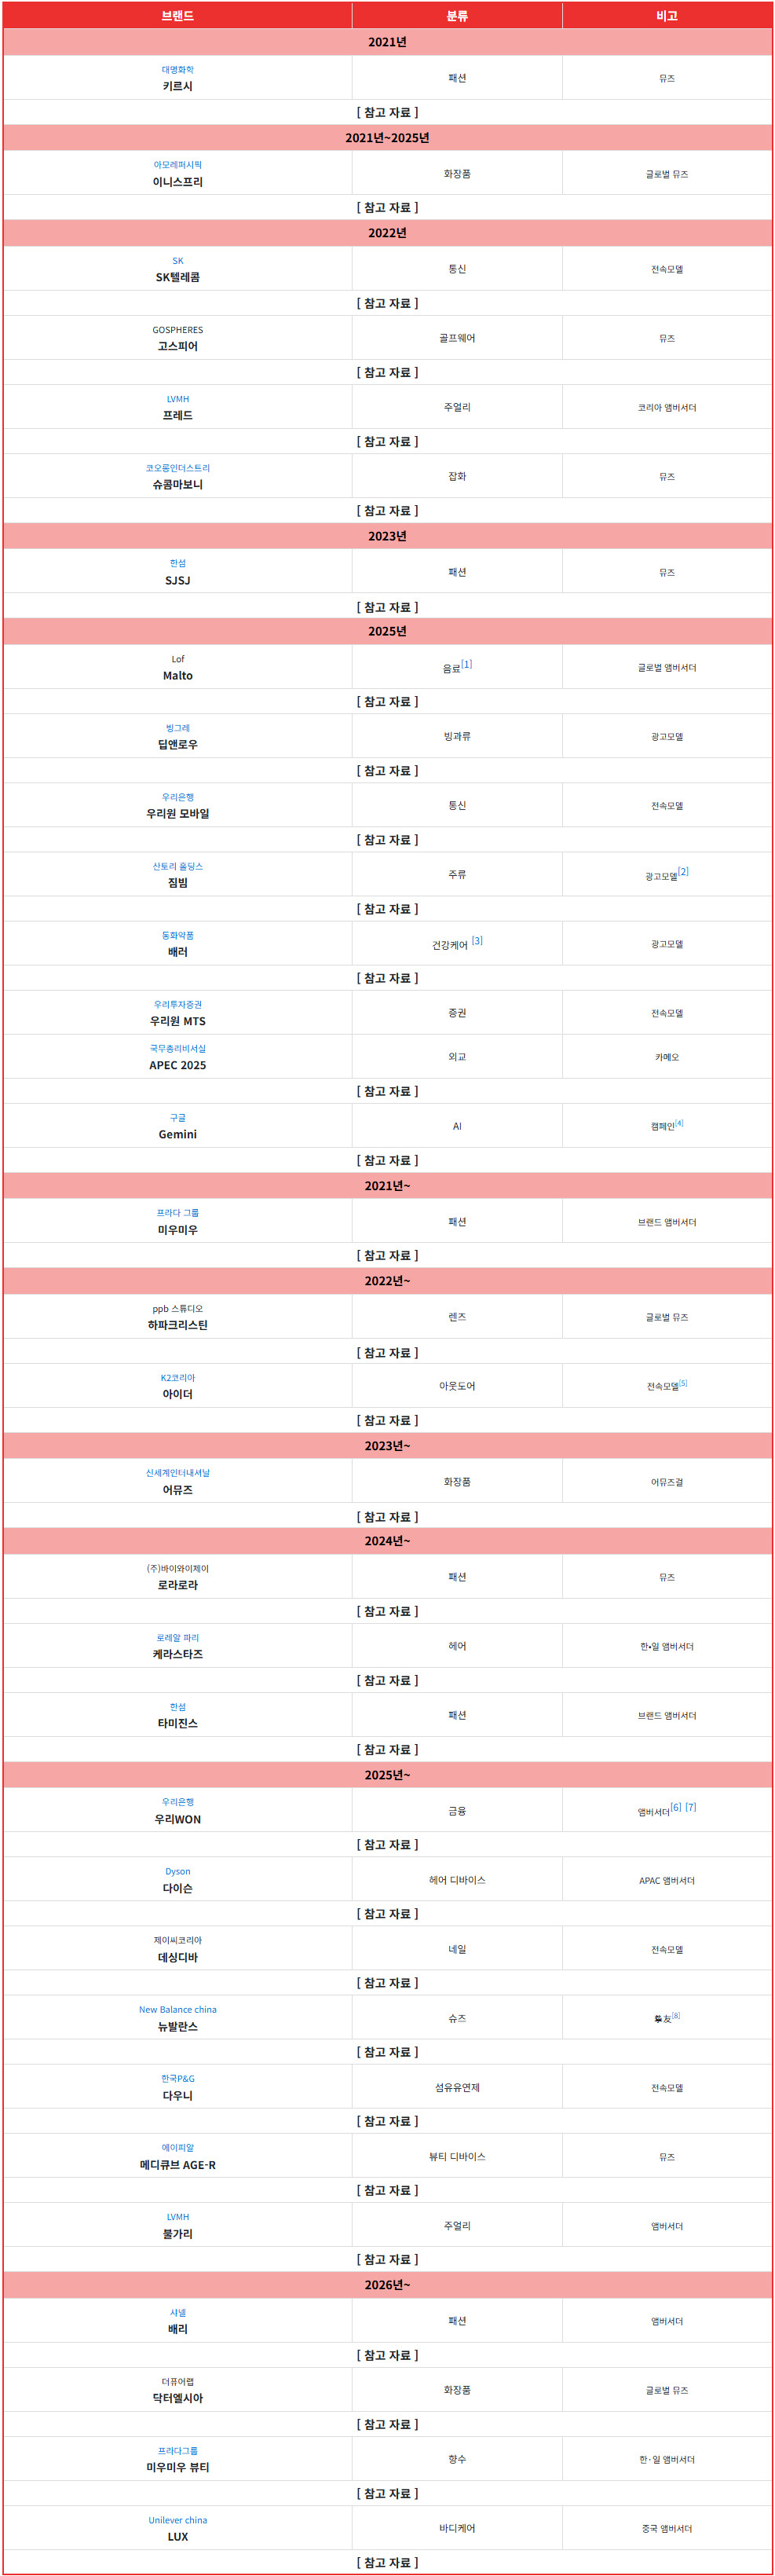
Task: Open the 아모레퍼시픽 link above 이니스프리
Action: coord(178,165)
